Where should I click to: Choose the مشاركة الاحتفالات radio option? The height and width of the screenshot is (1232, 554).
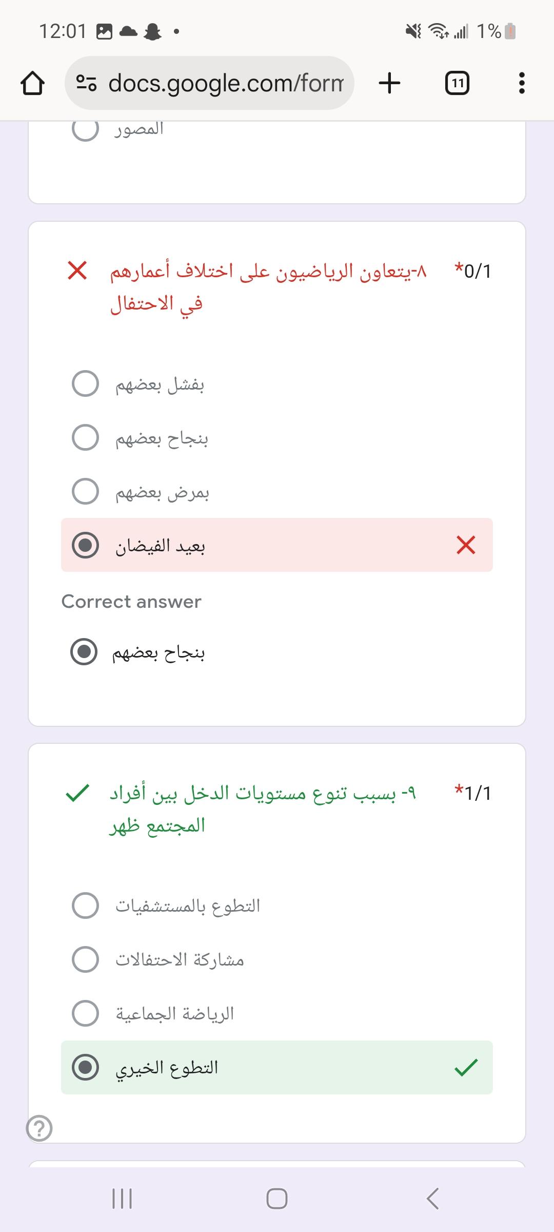pos(85,959)
